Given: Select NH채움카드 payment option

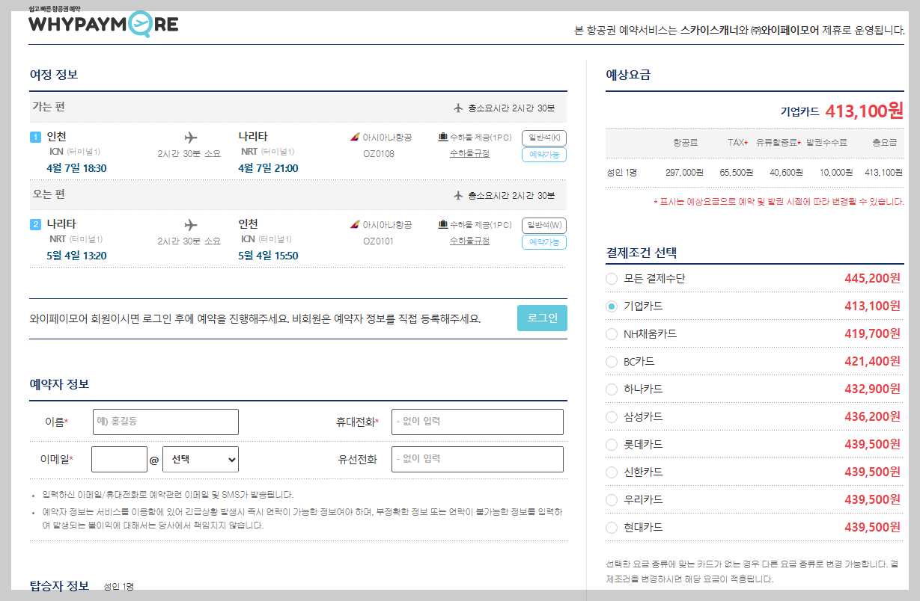Looking at the screenshot, I should click(612, 334).
